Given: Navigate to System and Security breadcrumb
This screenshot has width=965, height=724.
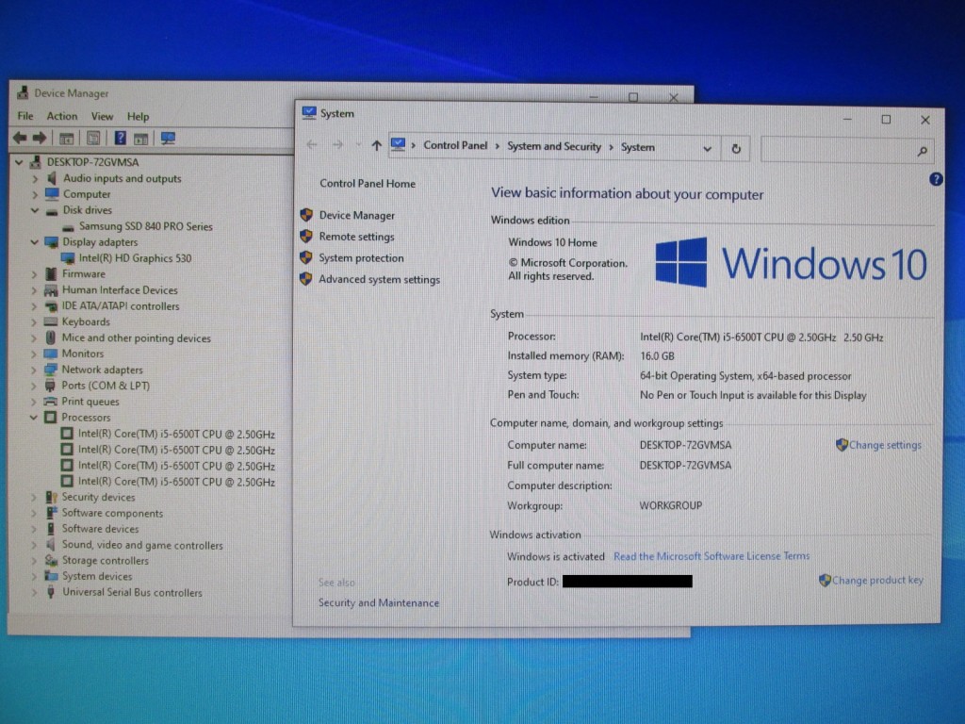Looking at the screenshot, I should tap(554, 146).
